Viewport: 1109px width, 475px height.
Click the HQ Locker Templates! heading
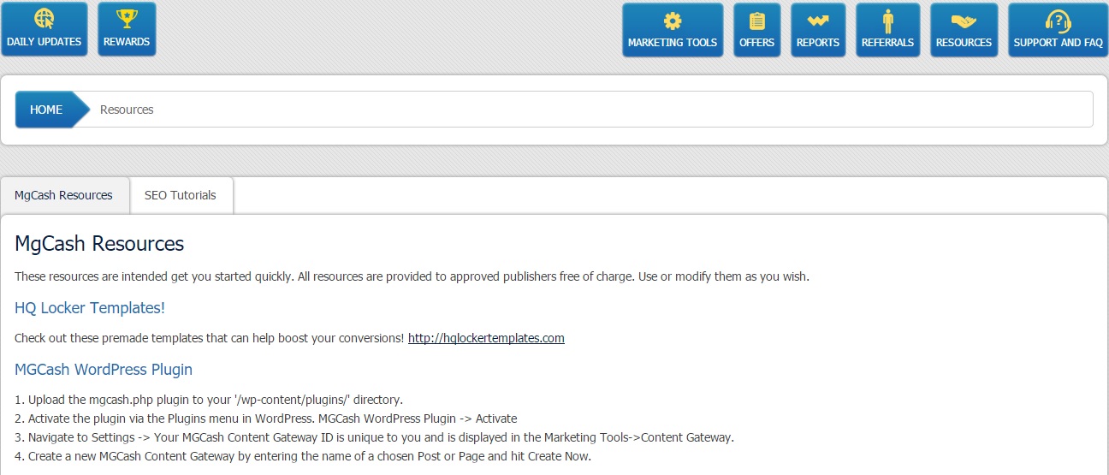90,308
